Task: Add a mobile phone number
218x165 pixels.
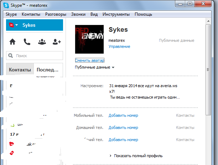Action: coord(123,115)
